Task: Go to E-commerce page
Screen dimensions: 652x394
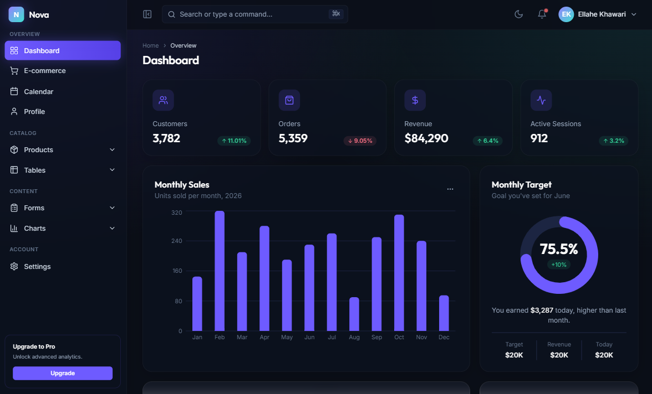Action: [x=63, y=71]
